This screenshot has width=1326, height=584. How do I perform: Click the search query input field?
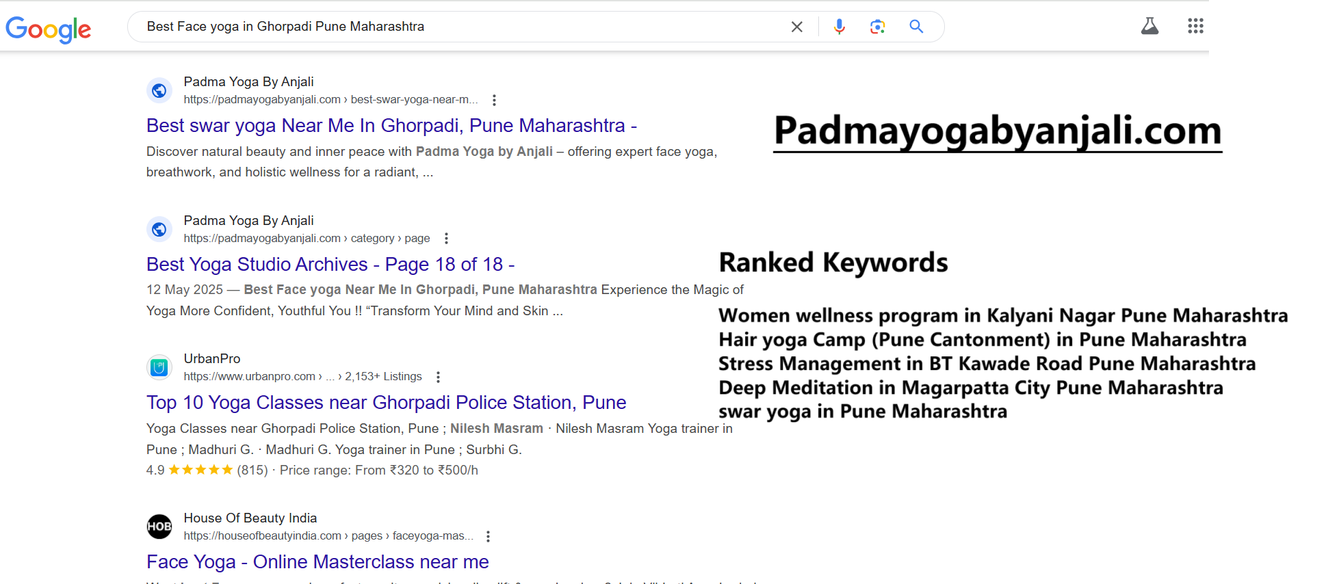pyautogui.click(x=458, y=27)
